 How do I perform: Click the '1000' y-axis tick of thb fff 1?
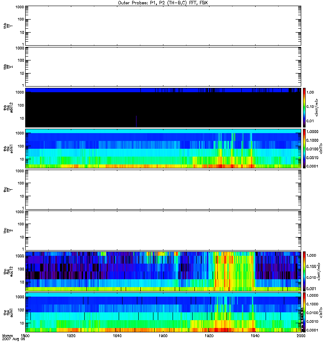click(20, 7)
